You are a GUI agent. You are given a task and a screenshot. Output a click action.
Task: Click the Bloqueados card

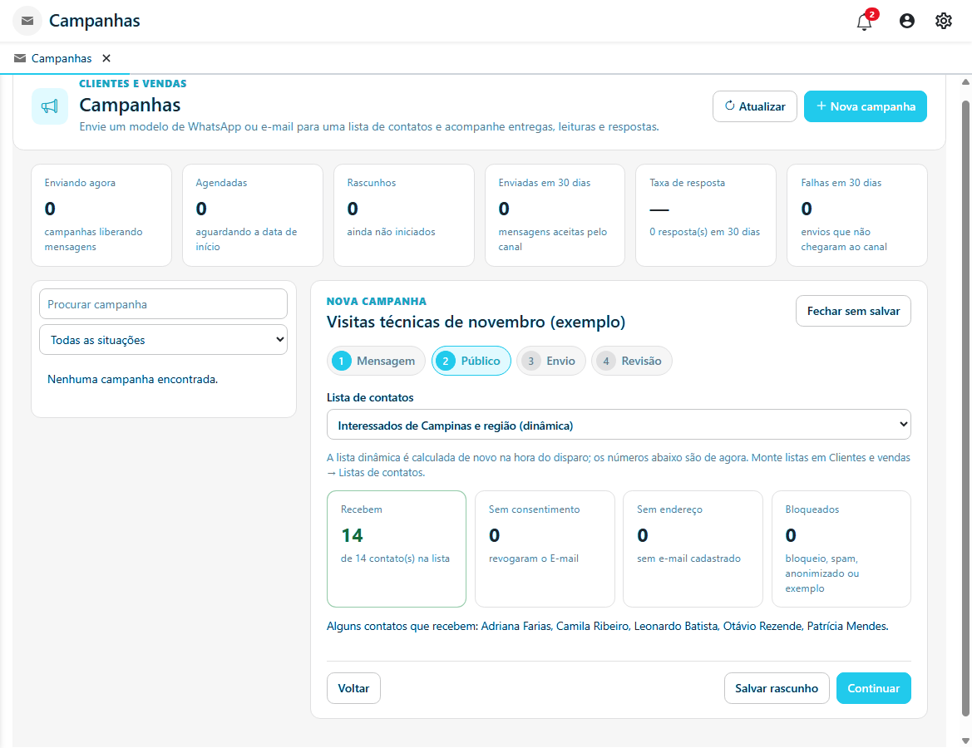click(841, 549)
